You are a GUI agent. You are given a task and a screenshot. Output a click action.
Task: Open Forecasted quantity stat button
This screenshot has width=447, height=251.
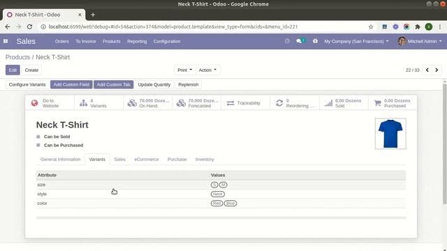(197, 103)
